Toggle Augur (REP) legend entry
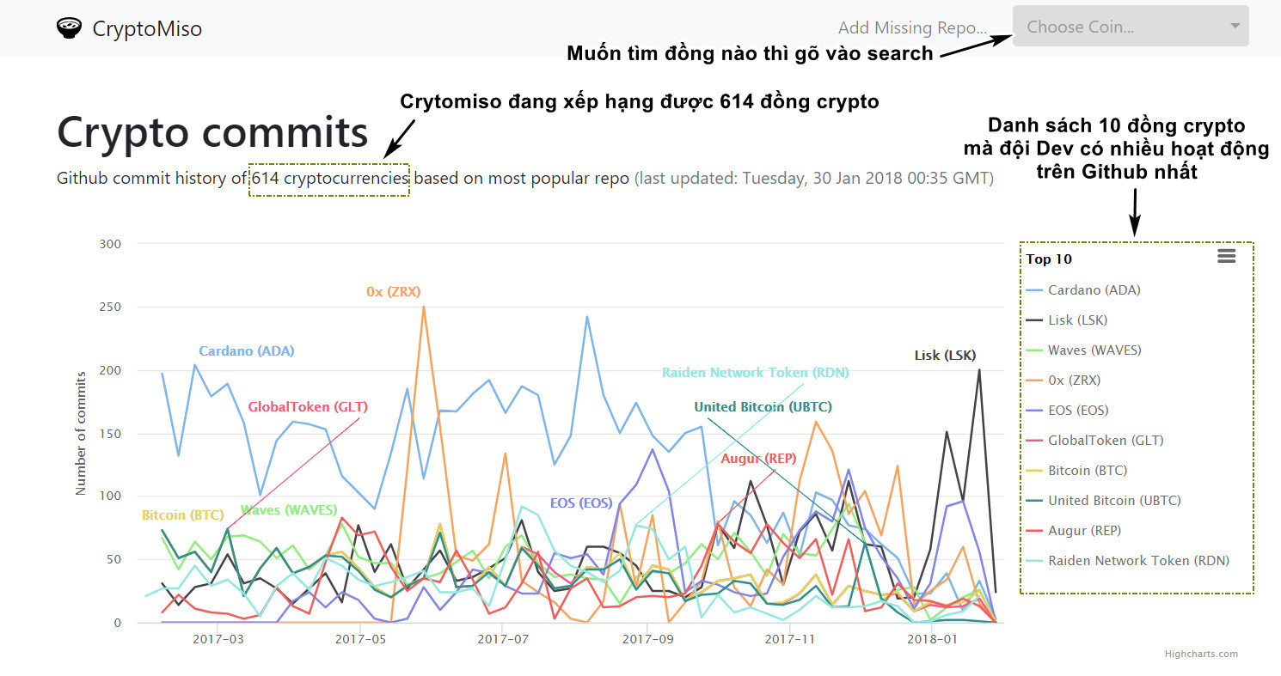Image resolution: width=1281 pixels, height=676 pixels. [x=1084, y=531]
